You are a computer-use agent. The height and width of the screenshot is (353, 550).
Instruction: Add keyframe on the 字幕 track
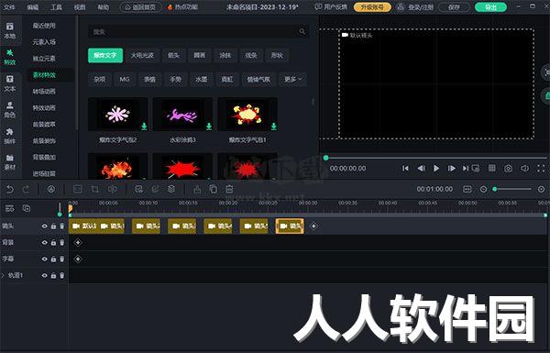78,259
